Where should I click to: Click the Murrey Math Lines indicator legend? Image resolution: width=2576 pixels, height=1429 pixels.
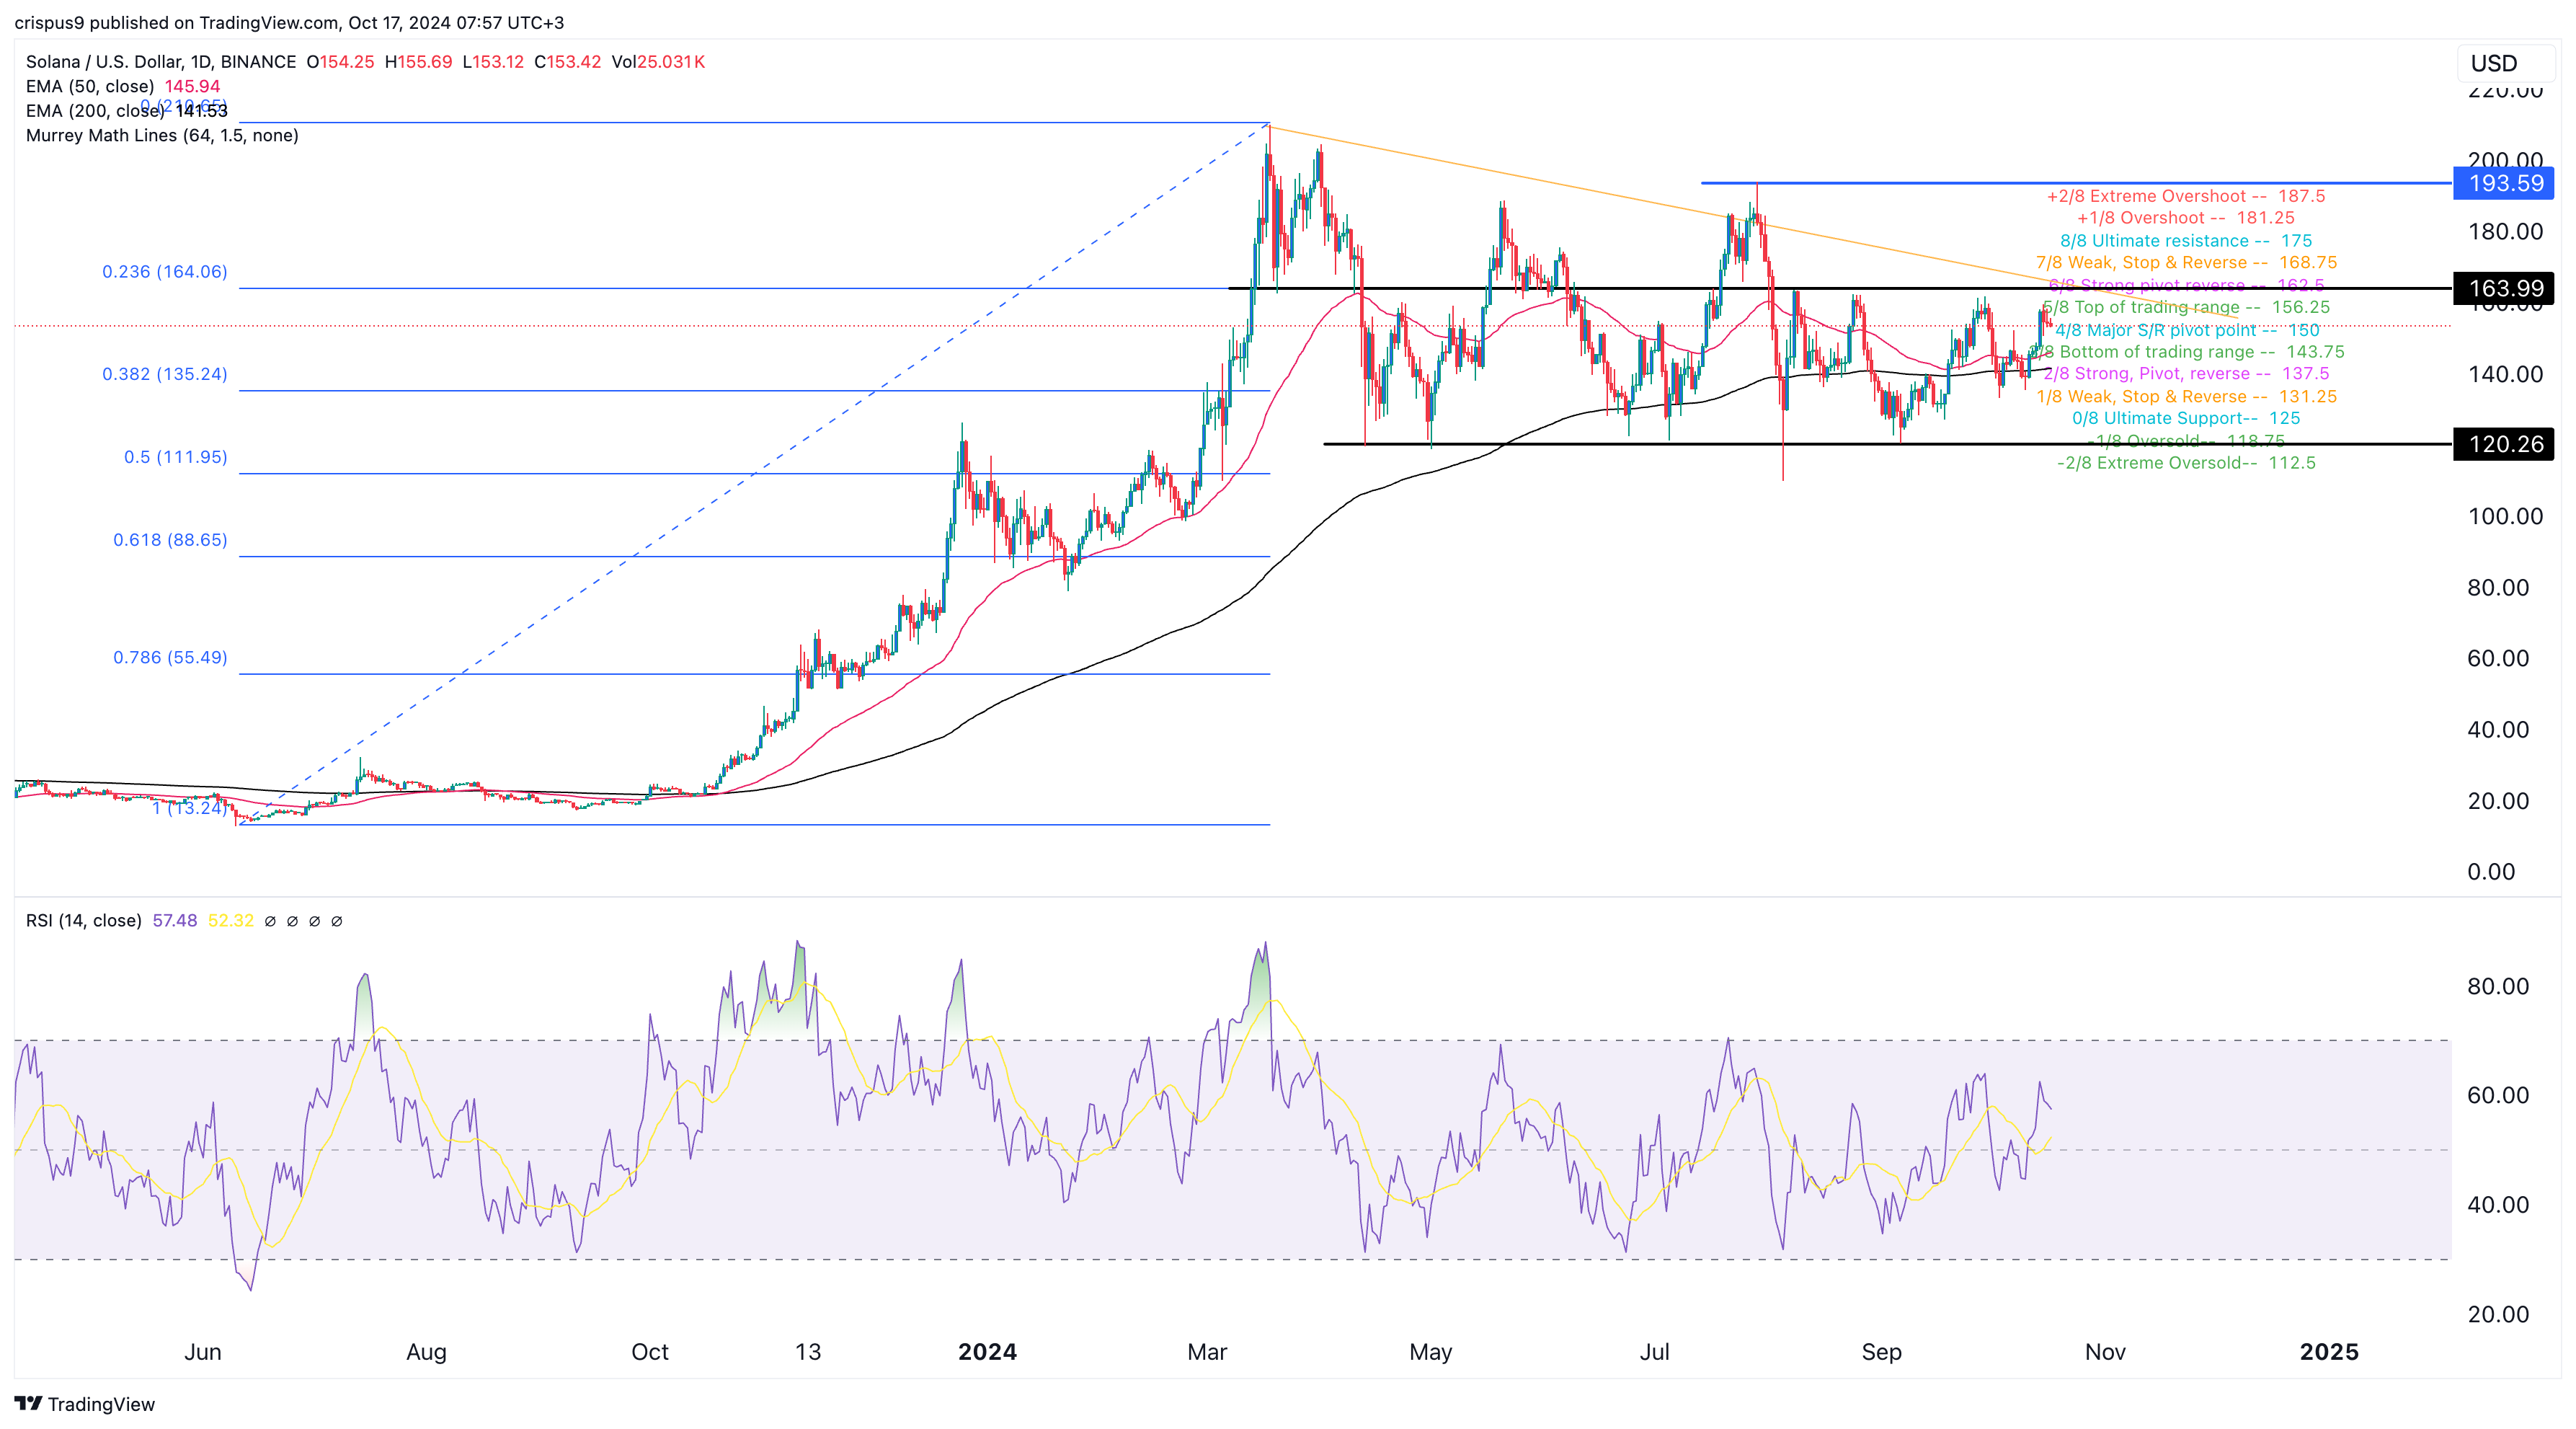pyautogui.click(x=162, y=135)
